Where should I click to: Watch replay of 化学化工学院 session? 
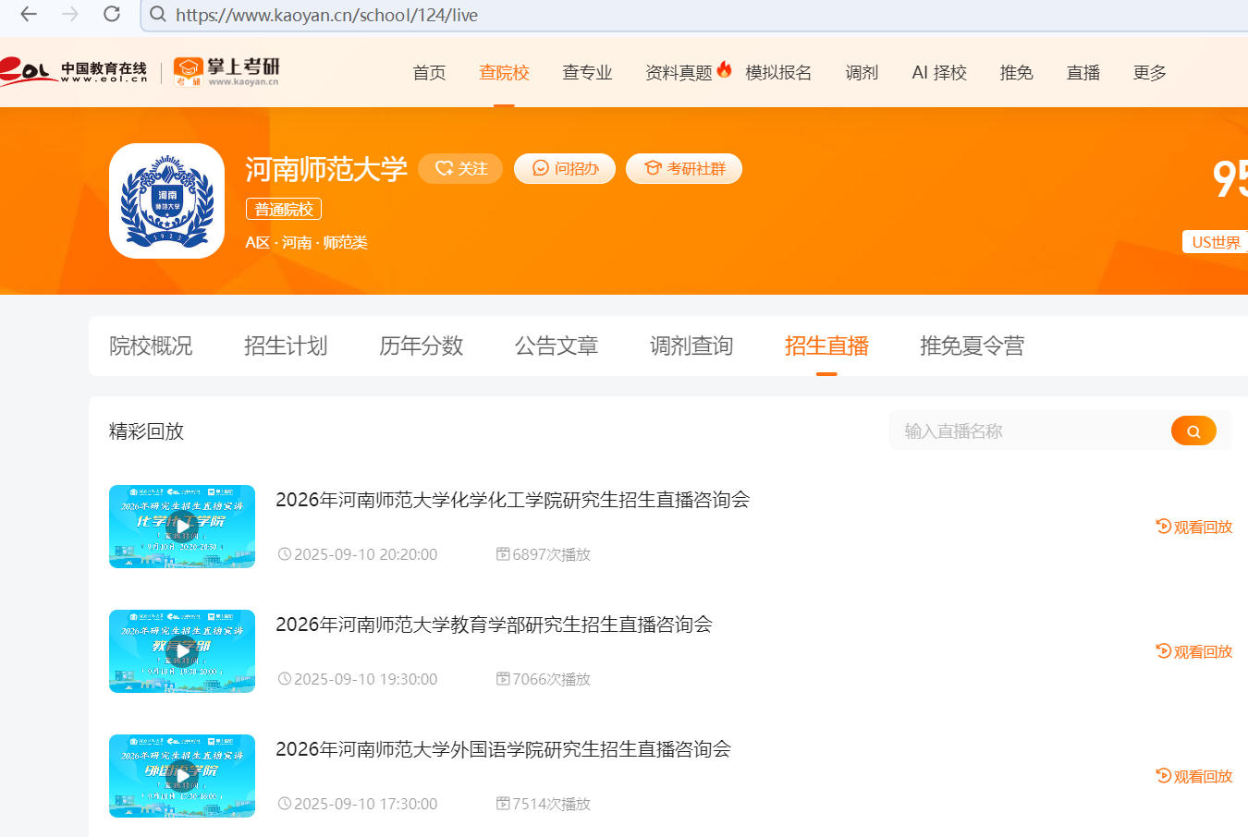coord(1194,527)
